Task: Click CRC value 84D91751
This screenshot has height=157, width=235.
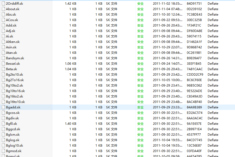Action: click(194, 3)
